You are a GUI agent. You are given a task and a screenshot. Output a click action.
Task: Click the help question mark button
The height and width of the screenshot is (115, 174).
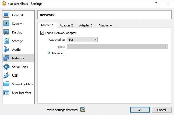coord(156,4)
